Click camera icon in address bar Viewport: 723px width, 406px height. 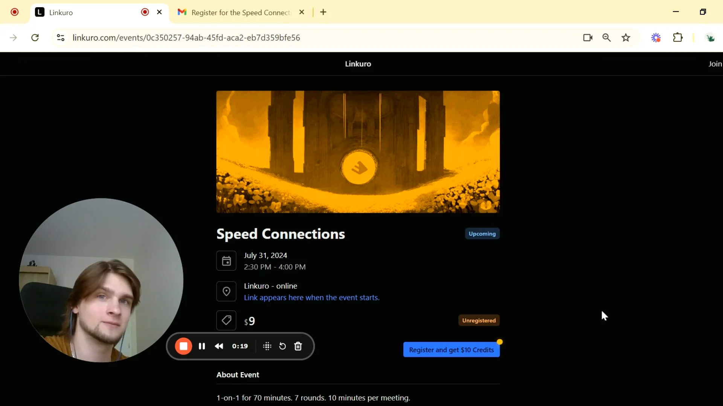[x=587, y=38]
